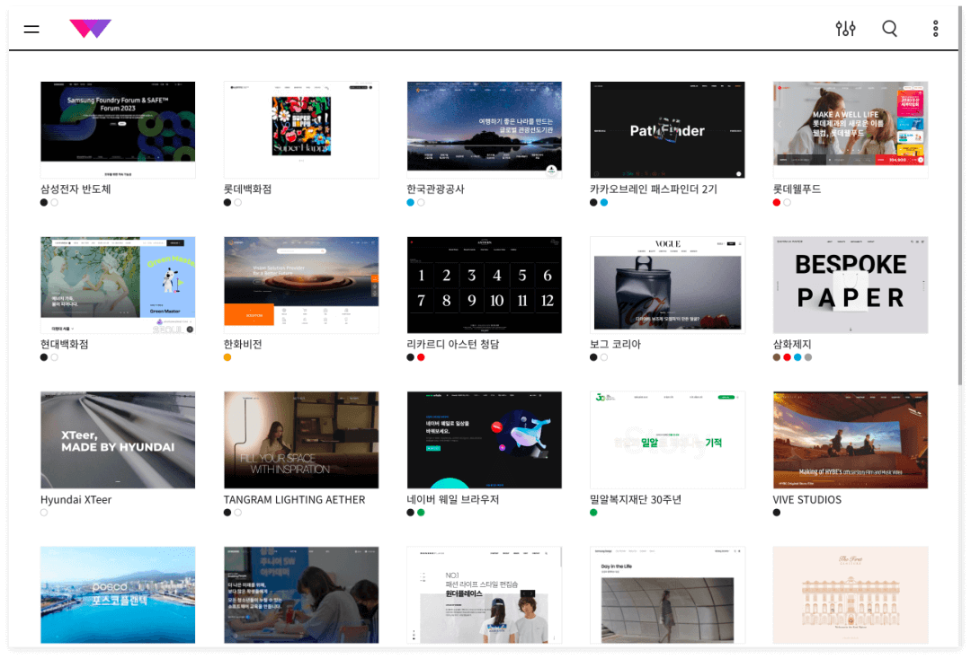Click the 네이버 웨일 브라우저 title
971x659 pixels.
click(452, 499)
